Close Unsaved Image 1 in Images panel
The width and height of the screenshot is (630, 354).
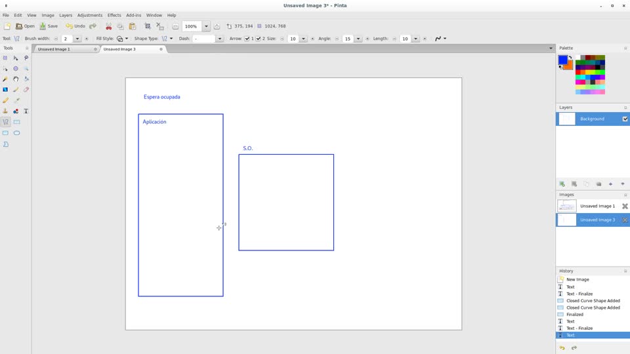(x=625, y=206)
